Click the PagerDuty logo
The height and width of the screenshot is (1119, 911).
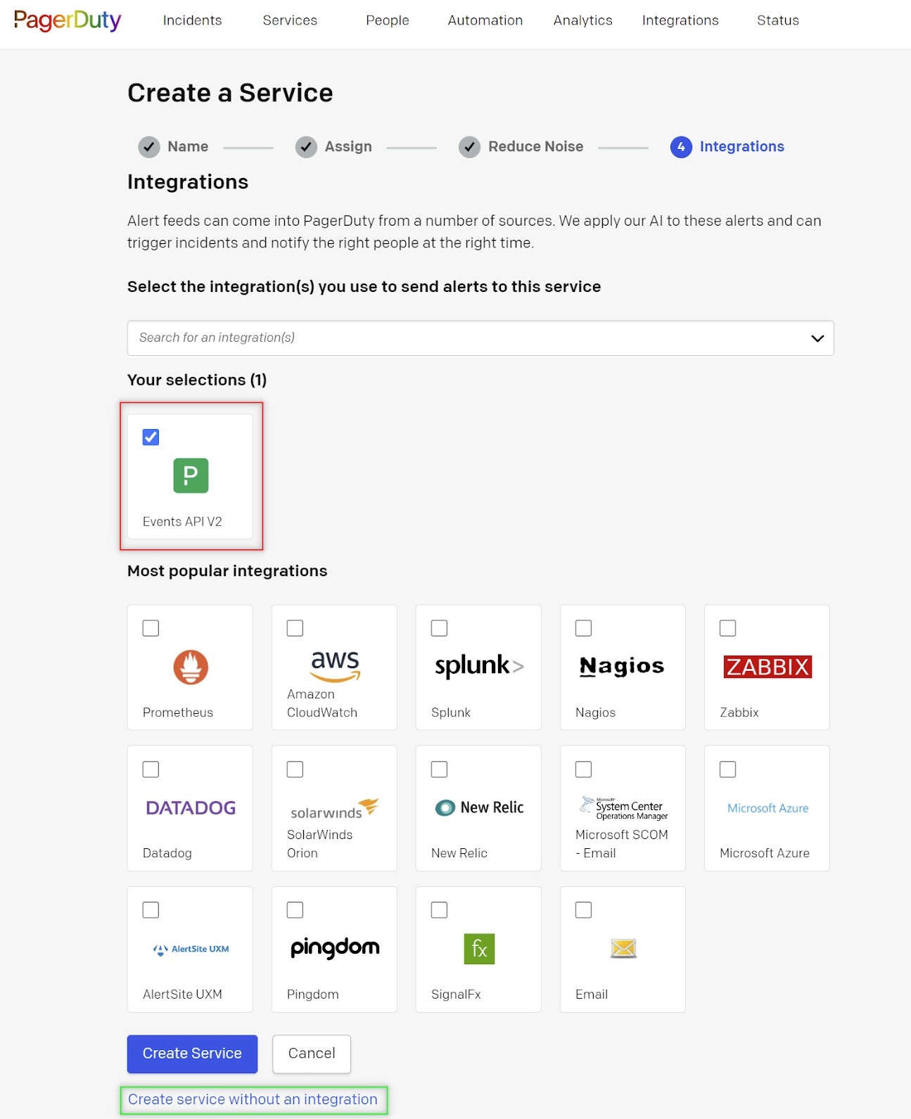click(67, 20)
